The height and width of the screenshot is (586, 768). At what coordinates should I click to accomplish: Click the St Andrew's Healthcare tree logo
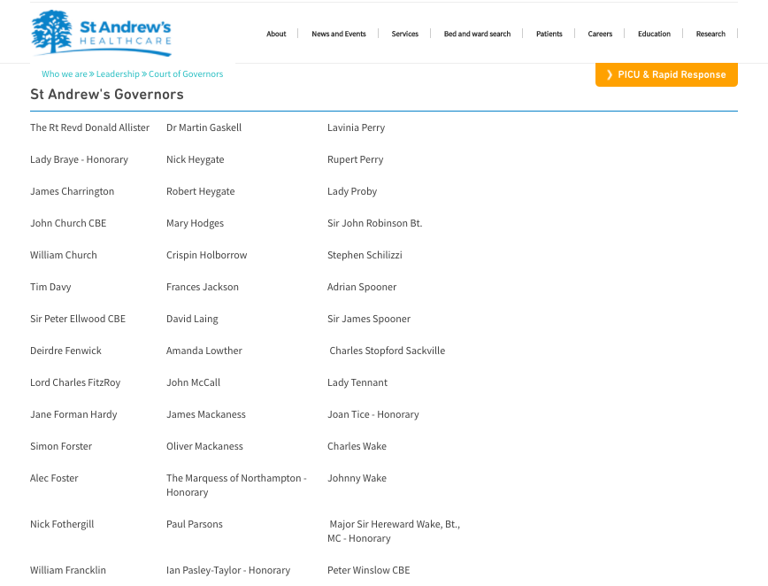click(x=51, y=32)
